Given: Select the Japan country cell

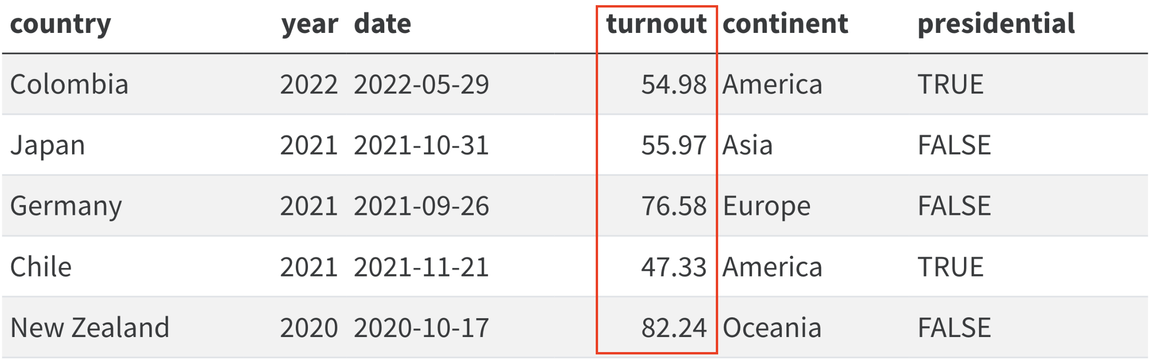Looking at the screenshot, I should (48, 146).
